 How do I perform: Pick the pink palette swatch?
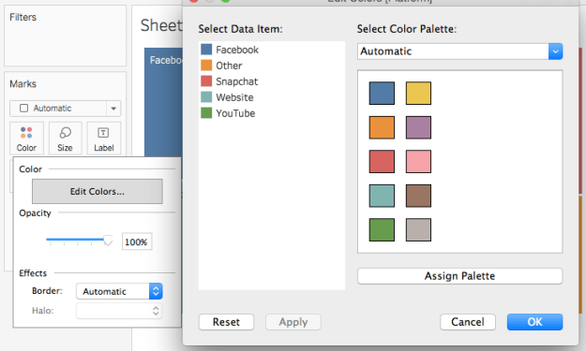(x=418, y=162)
